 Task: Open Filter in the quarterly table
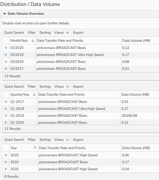point(32,87)
